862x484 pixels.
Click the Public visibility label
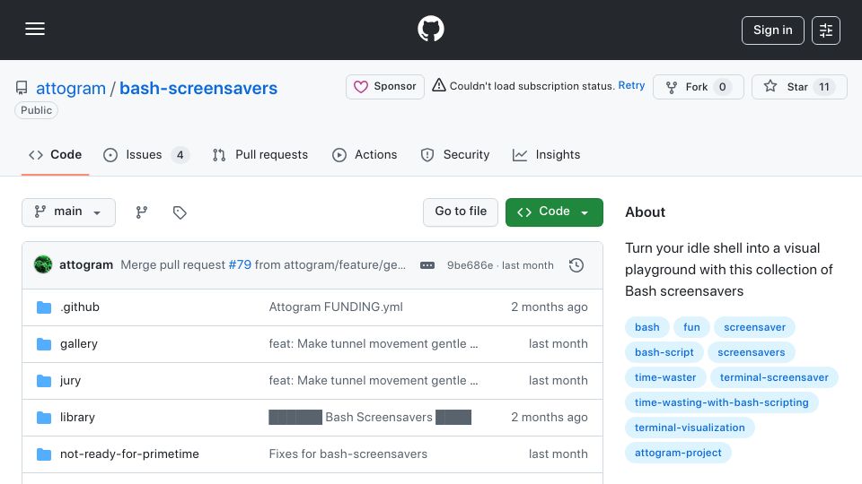pos(36,110)
